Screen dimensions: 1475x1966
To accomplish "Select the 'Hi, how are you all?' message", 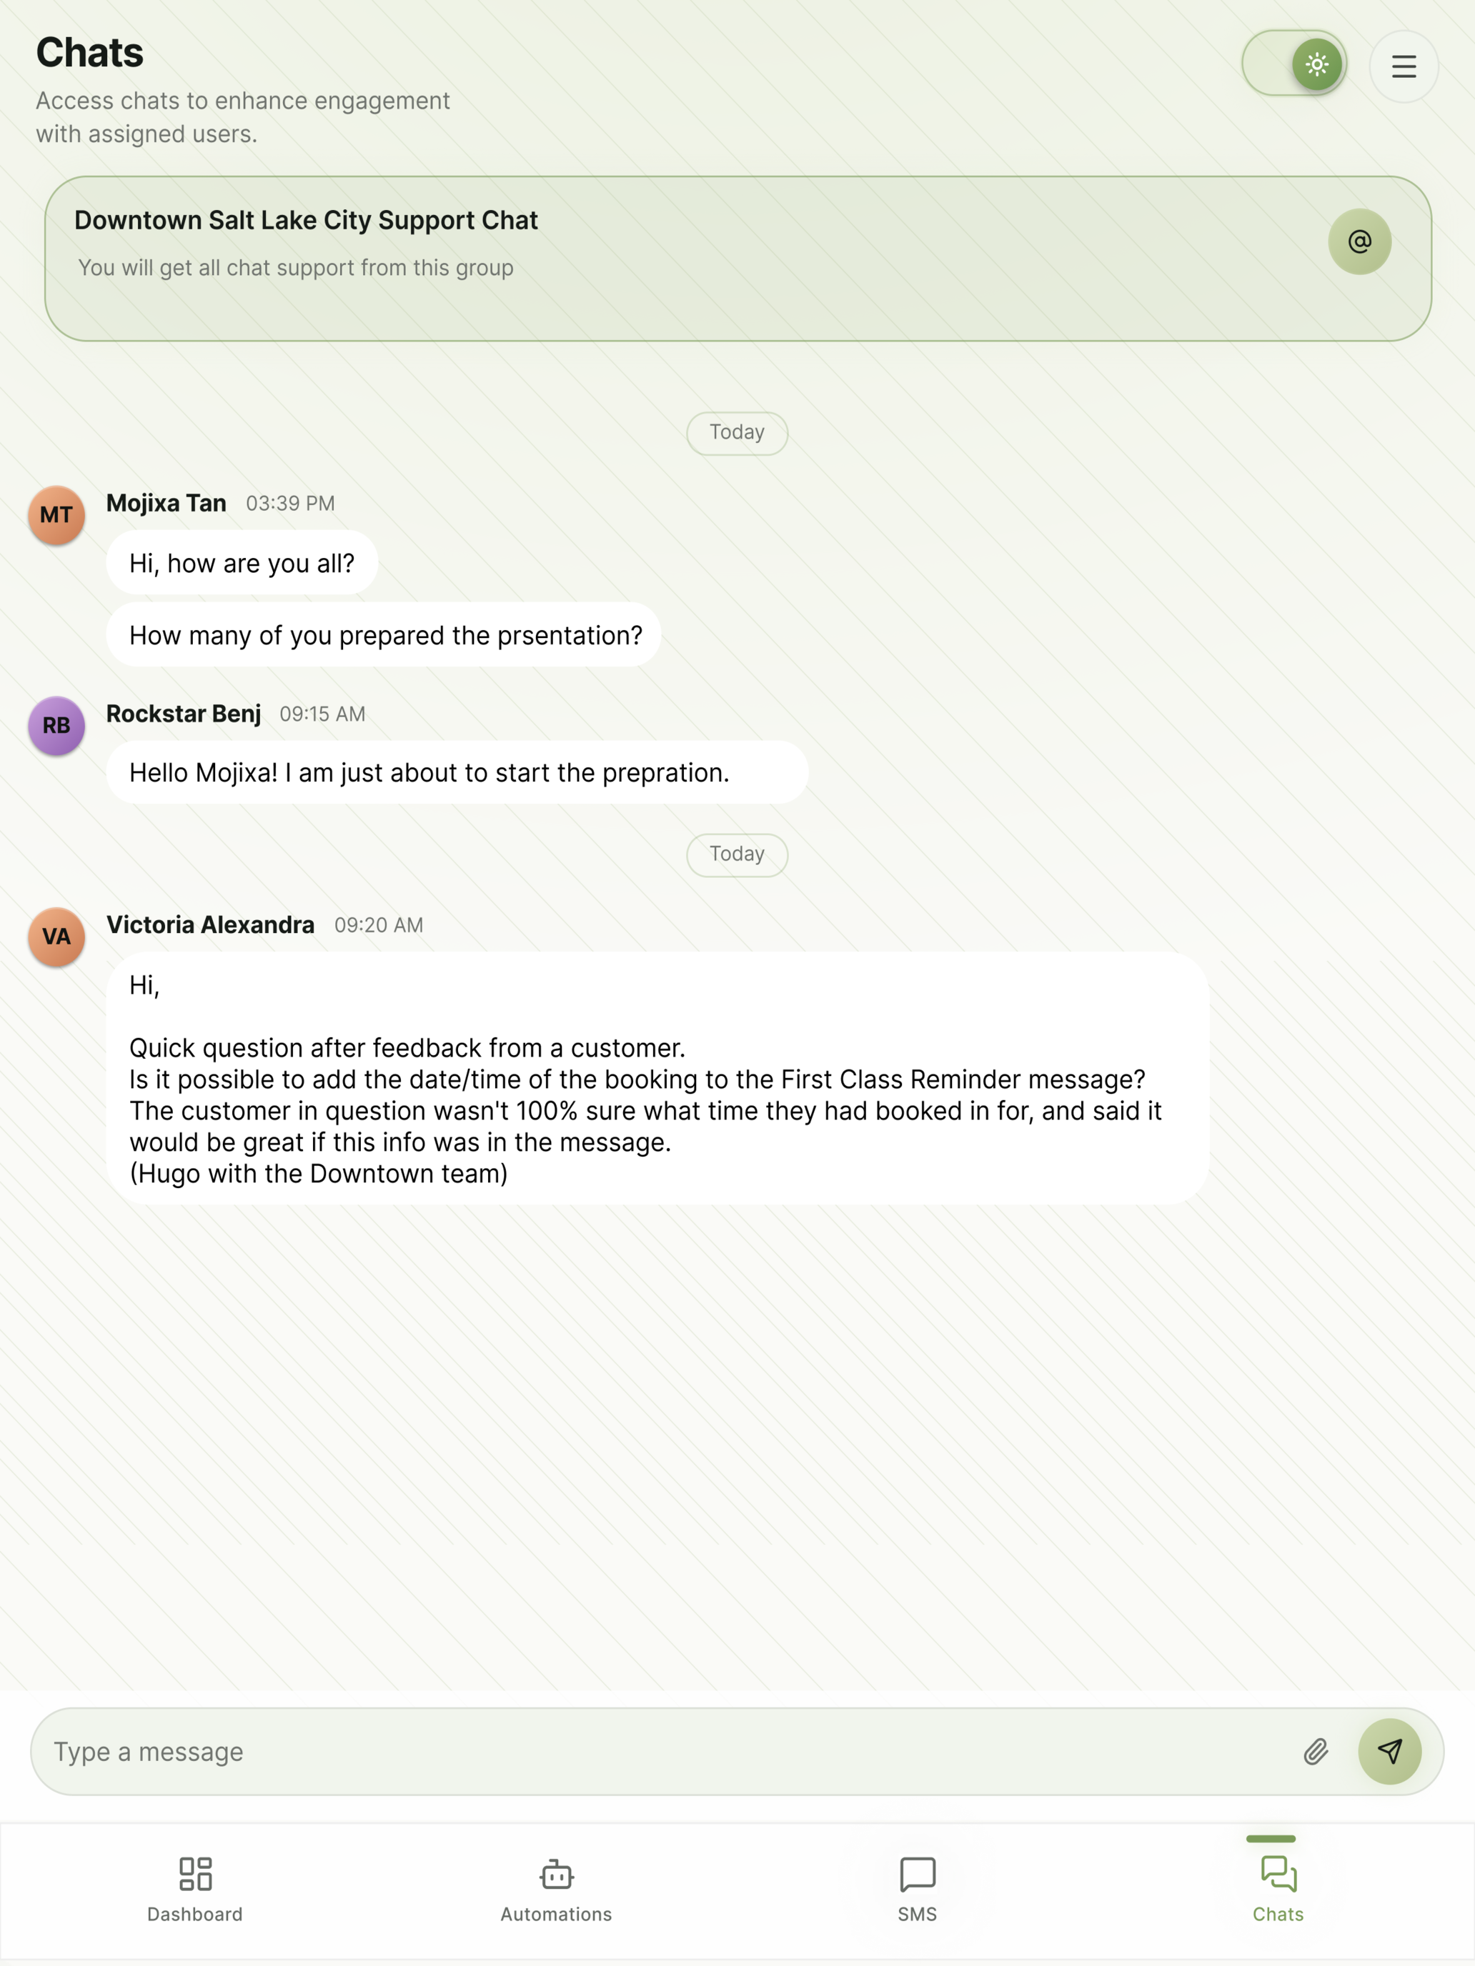I will pyautogui.click(x=242, y=563).
